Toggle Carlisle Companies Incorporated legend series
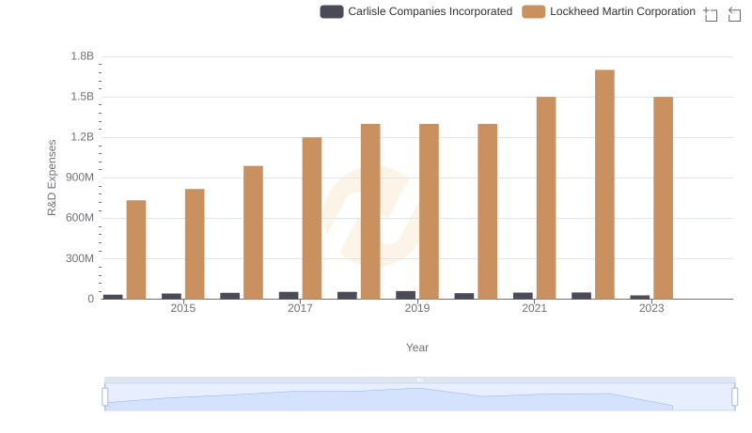Image resolution: width=752 pixels, height=433 pixels. coord(415,11)
